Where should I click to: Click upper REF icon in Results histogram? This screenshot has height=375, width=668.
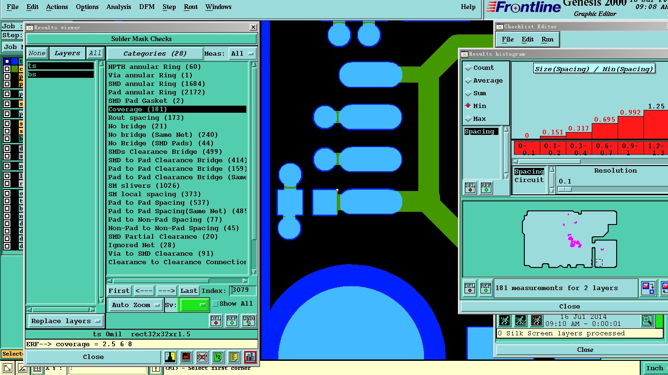(x=486, y=188)
